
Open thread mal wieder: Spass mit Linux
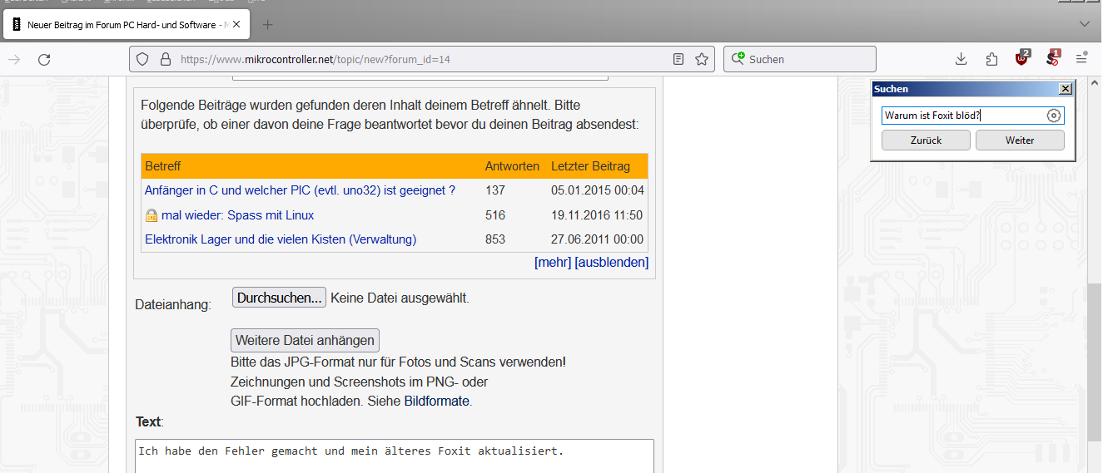pos(238,215)
